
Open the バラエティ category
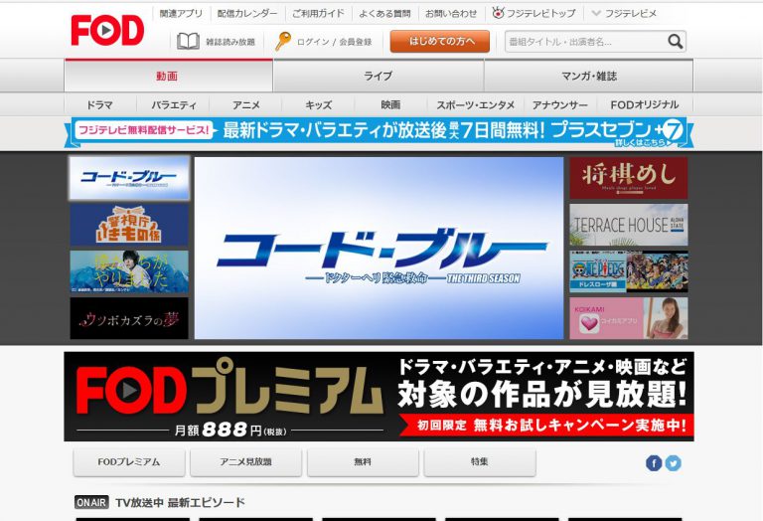click(x=173, y=104)
